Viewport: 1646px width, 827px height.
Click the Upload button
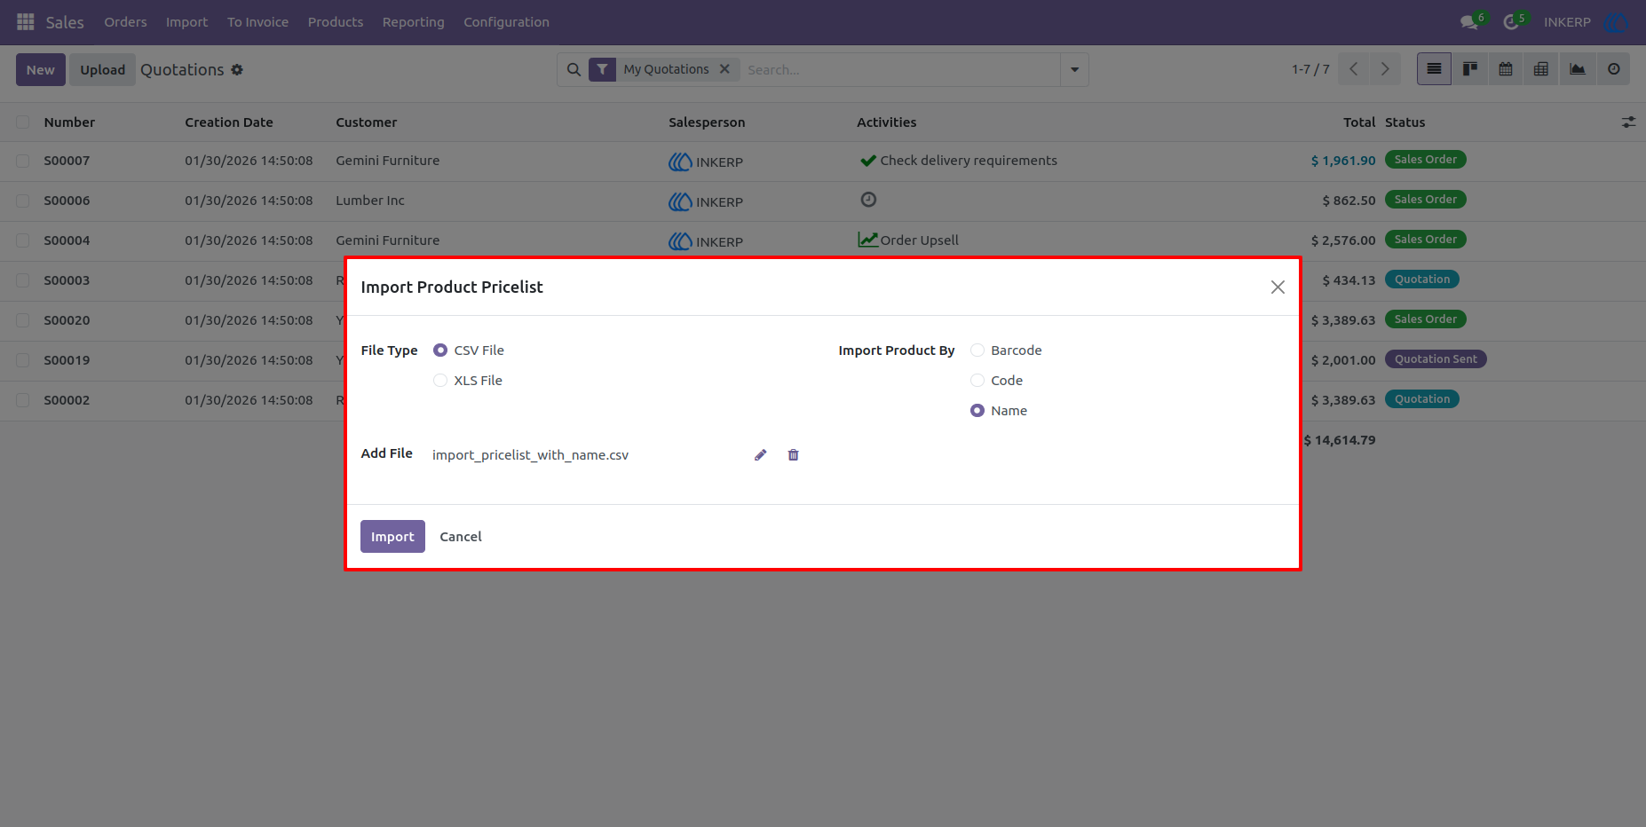(103, 69)
